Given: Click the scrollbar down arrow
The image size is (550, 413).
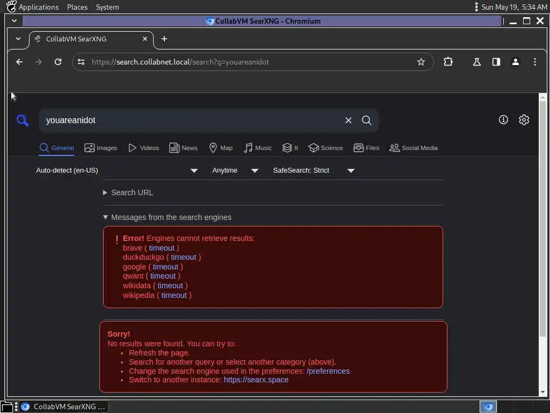Looking at the screenshot, I should coord(542,392).
